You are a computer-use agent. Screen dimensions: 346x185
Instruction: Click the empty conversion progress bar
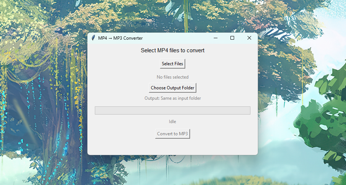click(172, 110)
